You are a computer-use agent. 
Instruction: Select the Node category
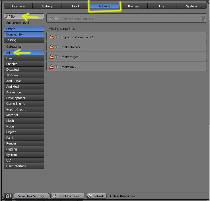(x=24, y=126)
